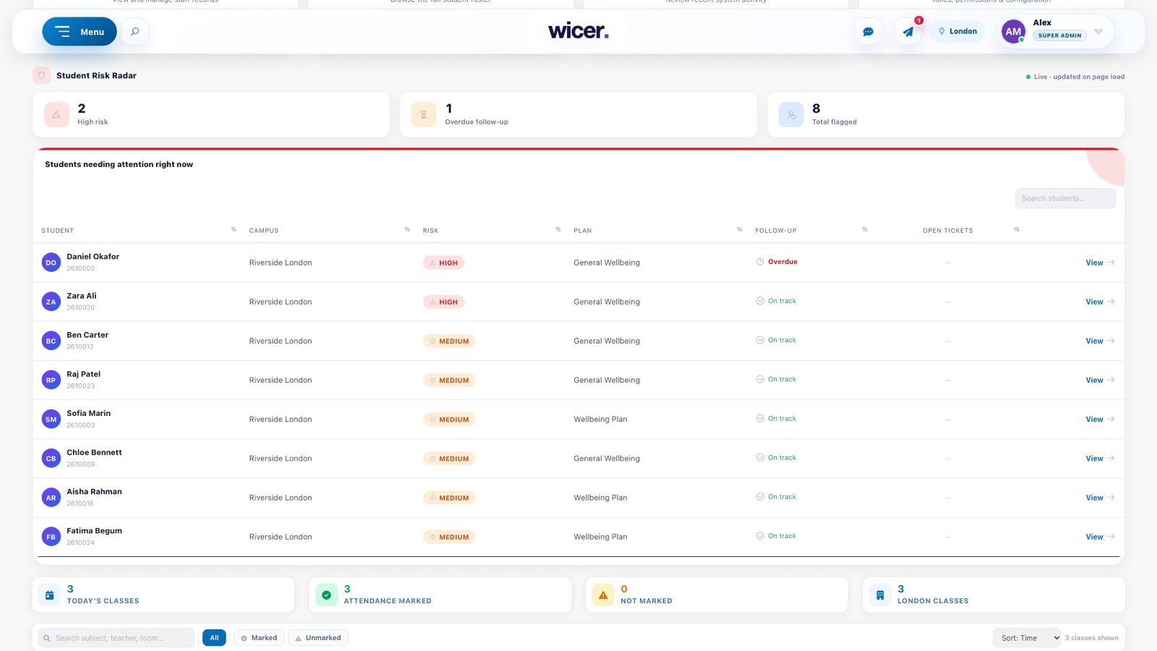Image resolution: width=1157 pixels, height=651 pixels.
Task: Click the Search students field
Action: tap(1065, 198)
